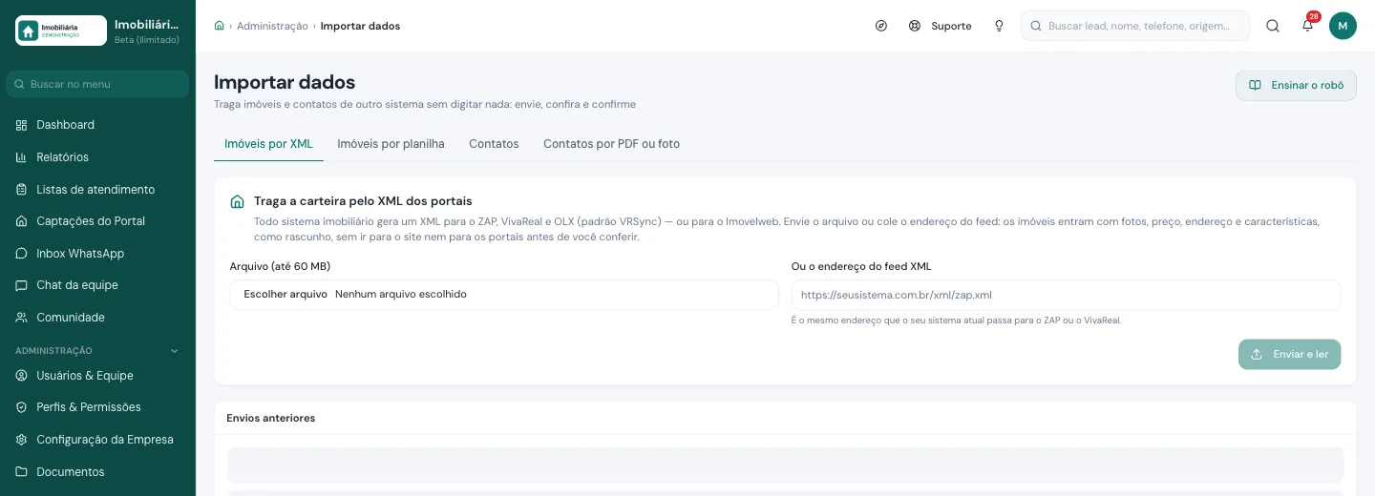
Task: Open Relatórios in the sidebar
Action: point(97,157)
